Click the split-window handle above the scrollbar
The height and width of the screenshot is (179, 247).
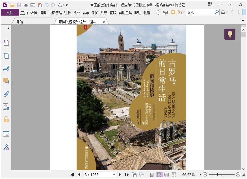tap(243, 26)
